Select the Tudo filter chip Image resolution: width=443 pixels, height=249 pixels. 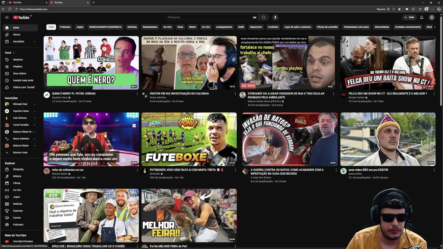pyautogui.click(x=51, y=27)
